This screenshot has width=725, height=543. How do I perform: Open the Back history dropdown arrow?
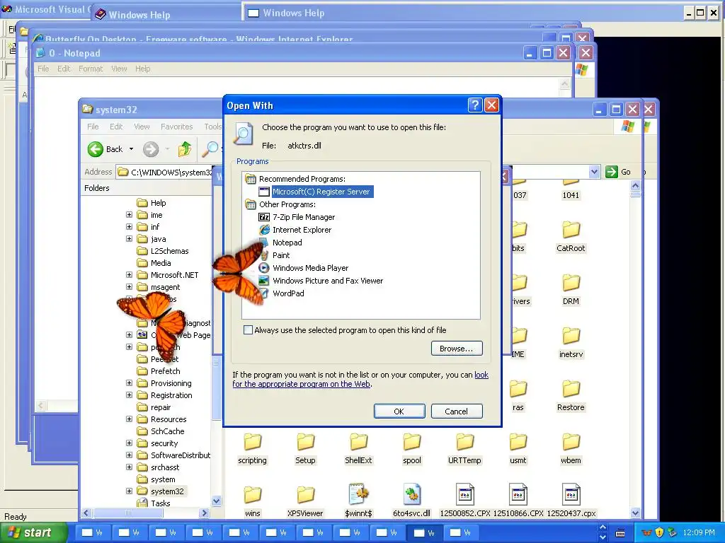131,149
